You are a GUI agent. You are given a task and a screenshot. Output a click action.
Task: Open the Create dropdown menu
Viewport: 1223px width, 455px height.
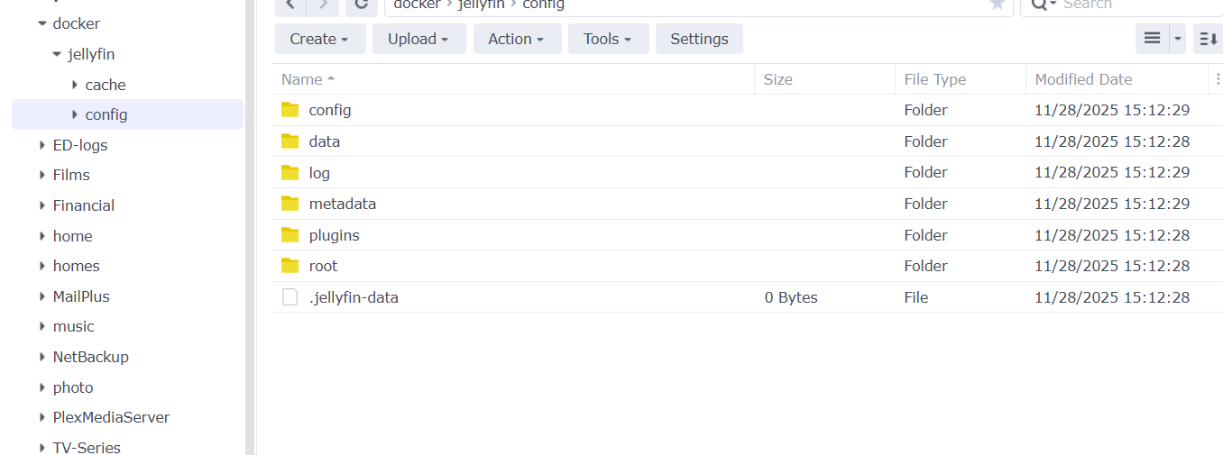(320, 39)
